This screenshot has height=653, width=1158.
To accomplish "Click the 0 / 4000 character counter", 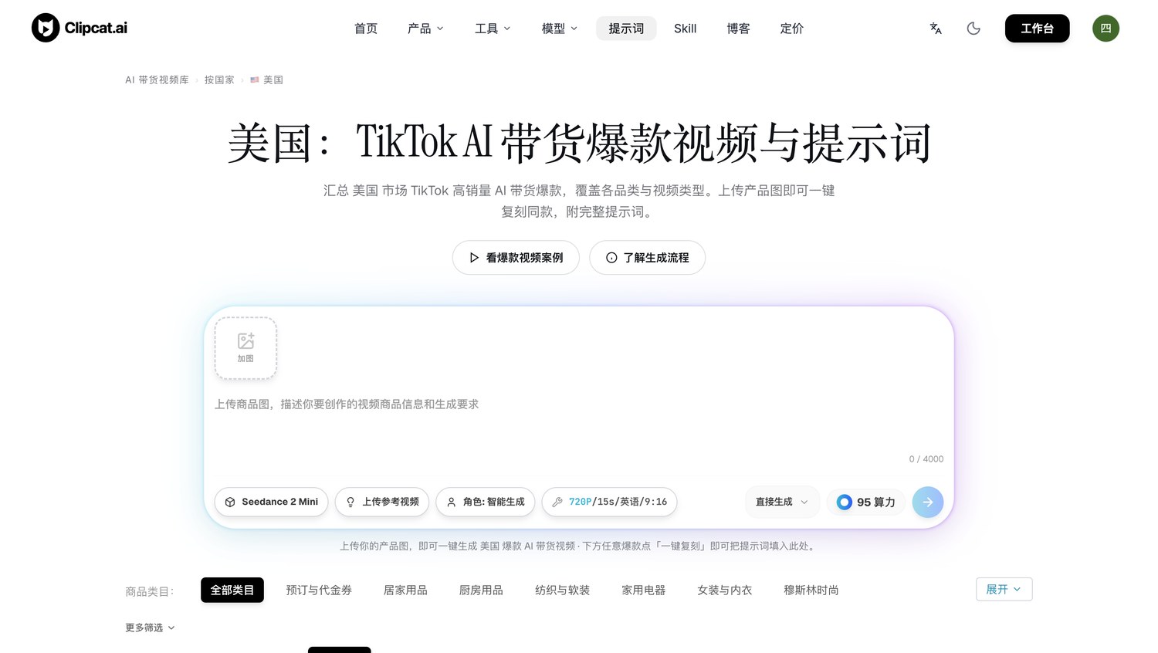I will (x=926, y=458).
